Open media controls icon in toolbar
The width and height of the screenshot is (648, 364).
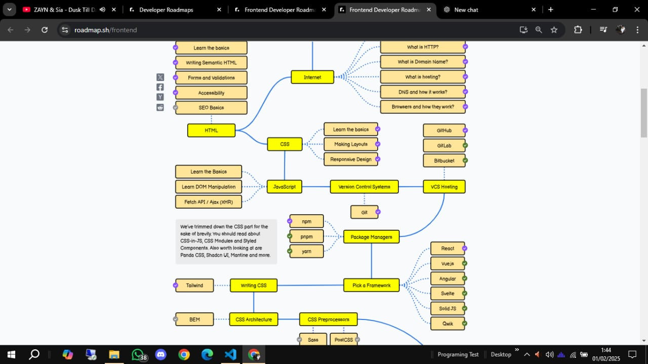603,30
